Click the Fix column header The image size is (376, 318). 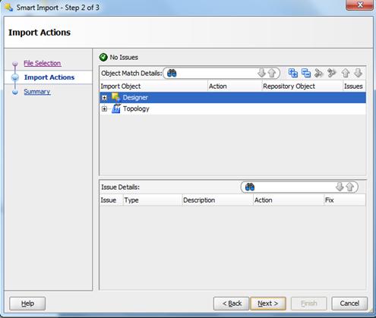pos(345,200)
